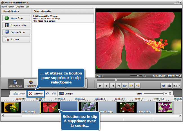Mute audio with the speaker icon
The height and width of the screenshot is (131, 183).
(x=175, y=86)
